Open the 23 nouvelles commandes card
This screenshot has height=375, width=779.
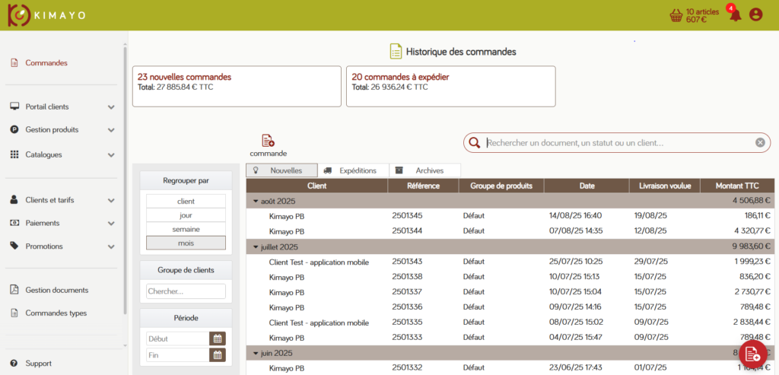point(237,86)
